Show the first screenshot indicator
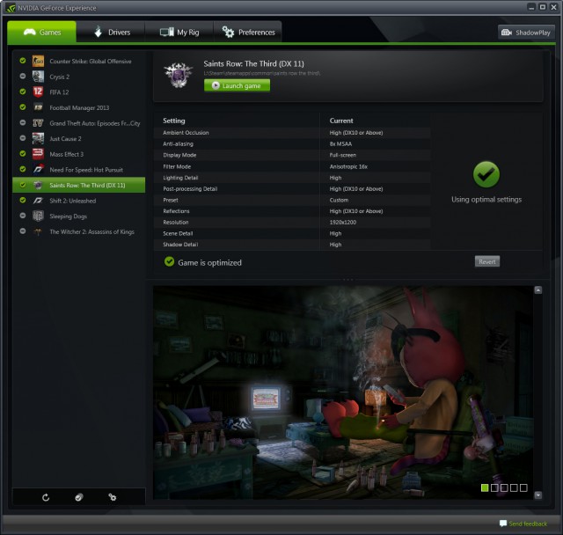The width and height of the screenshot is (563, 535). (x=485, y=487)
